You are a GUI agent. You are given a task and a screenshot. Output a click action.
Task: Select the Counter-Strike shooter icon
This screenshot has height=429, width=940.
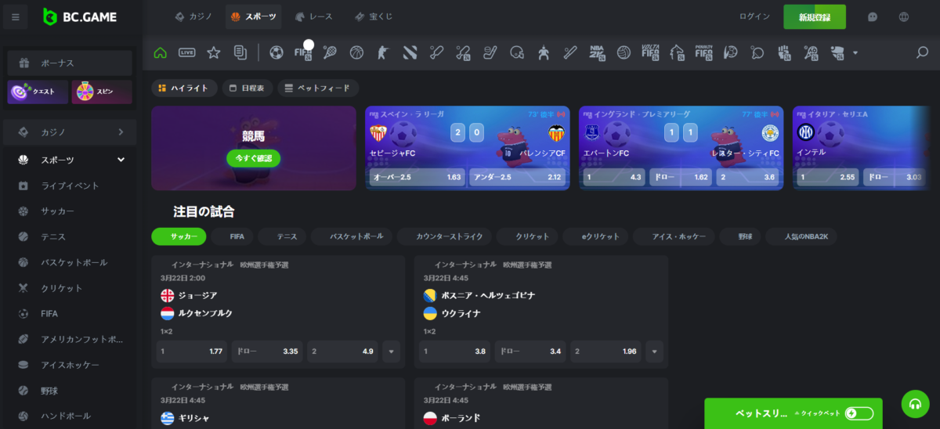point(383,52)
